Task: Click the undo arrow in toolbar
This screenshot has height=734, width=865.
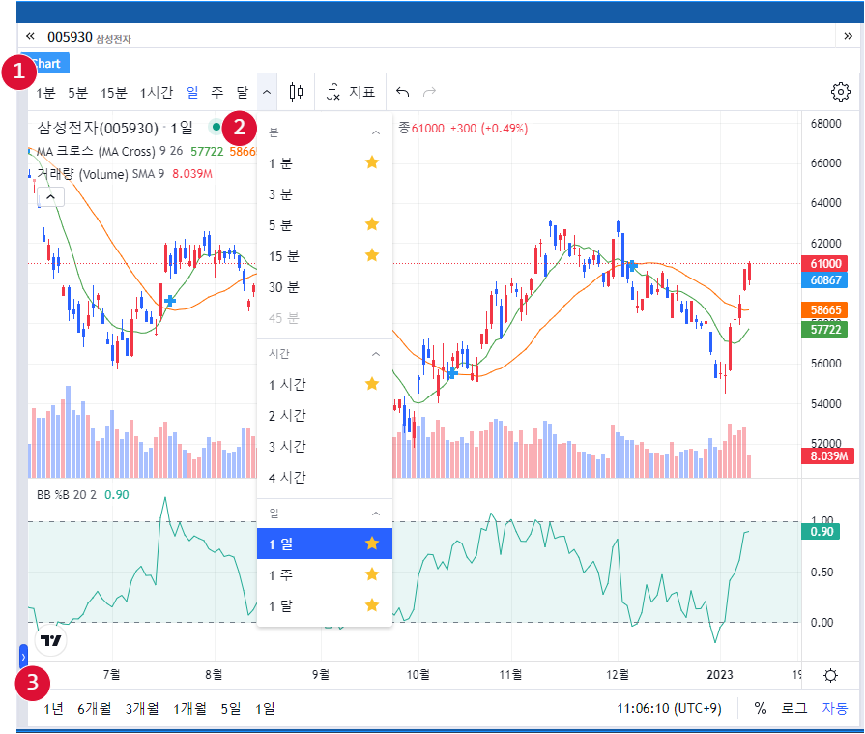Action: 403,93
